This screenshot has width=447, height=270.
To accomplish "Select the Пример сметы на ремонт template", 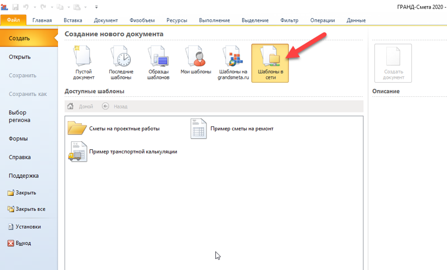I will pos(232,129).
